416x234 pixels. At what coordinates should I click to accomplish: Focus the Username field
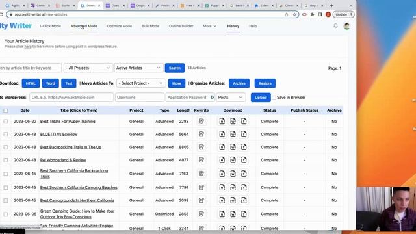[140, 97]
